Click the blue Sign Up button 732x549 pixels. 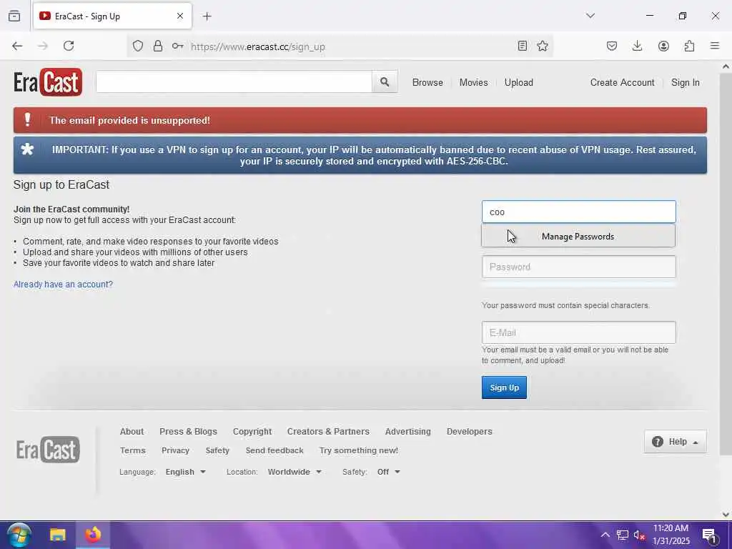coord(504,387)
